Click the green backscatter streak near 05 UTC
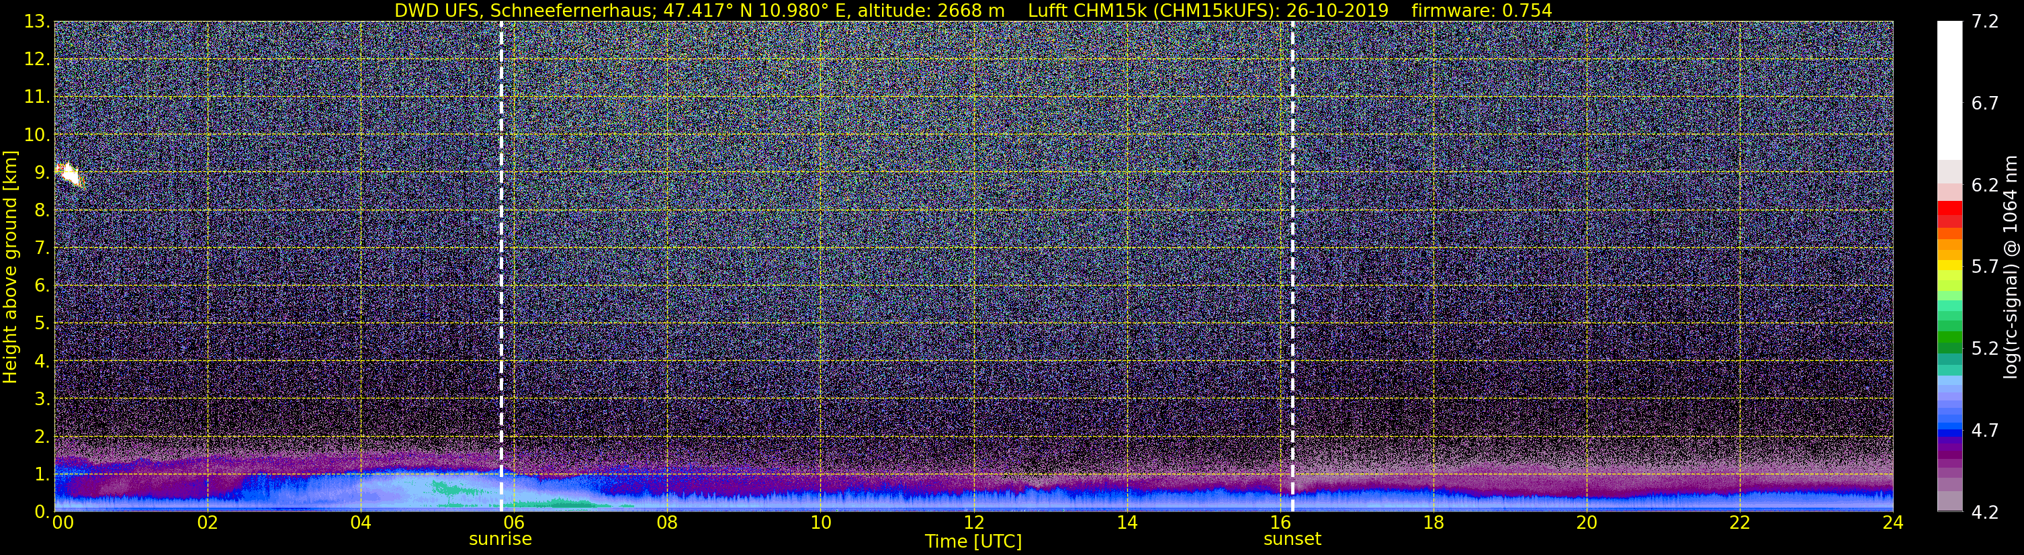The width and height of the screenshot is (2024, 555). tap(457, 490)
